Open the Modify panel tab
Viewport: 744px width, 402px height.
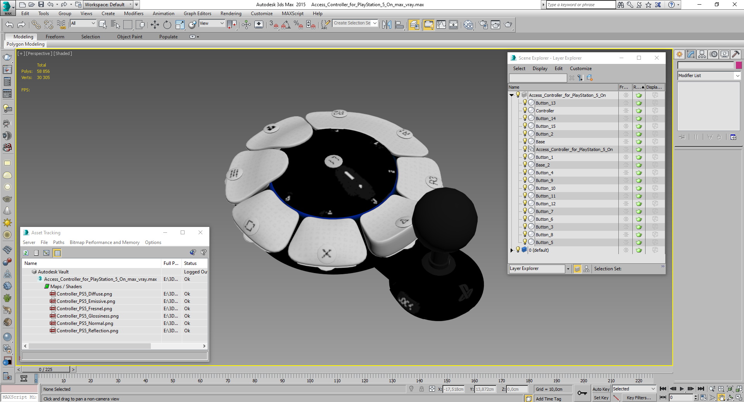click(691, 55)
